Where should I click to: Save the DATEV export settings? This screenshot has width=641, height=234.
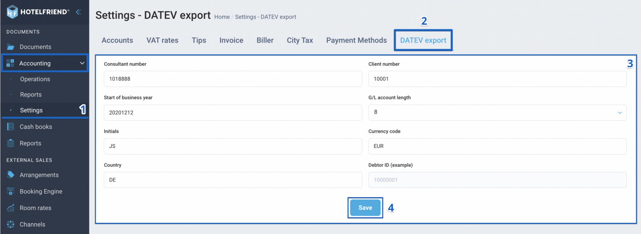pos(365,208)
